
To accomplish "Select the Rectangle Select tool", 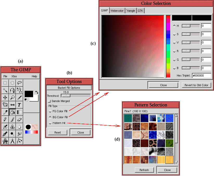I will pos(5,83).
